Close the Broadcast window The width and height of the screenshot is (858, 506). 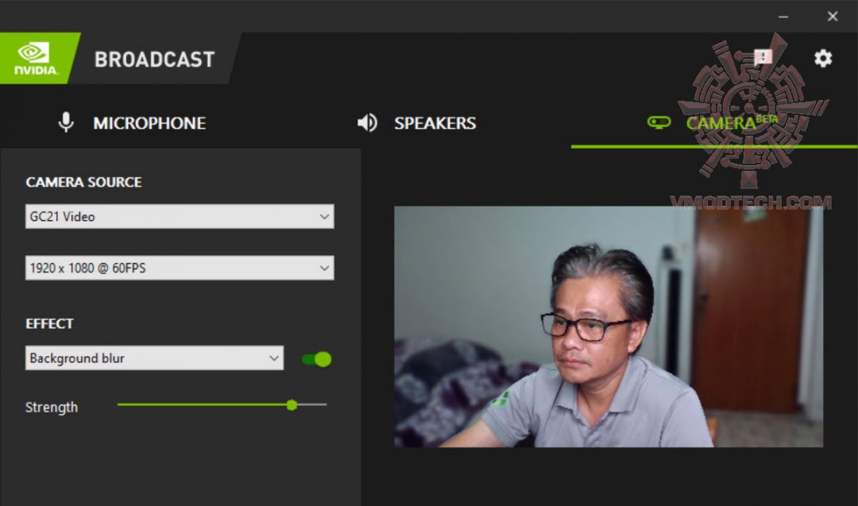[833, 17]
